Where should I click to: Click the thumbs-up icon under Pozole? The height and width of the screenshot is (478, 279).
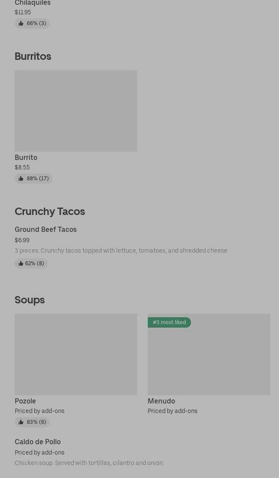tap(21, 422)
